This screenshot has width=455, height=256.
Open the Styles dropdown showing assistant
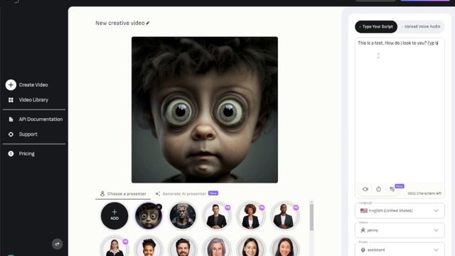point(400,250)
